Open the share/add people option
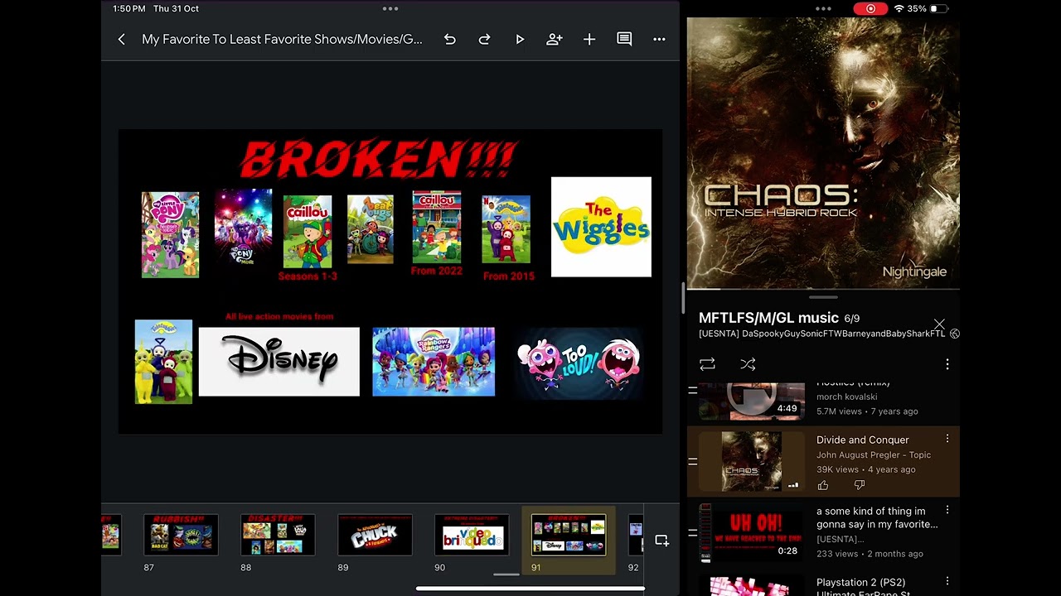Viewport: 1061px width, 596px height. 555,39
